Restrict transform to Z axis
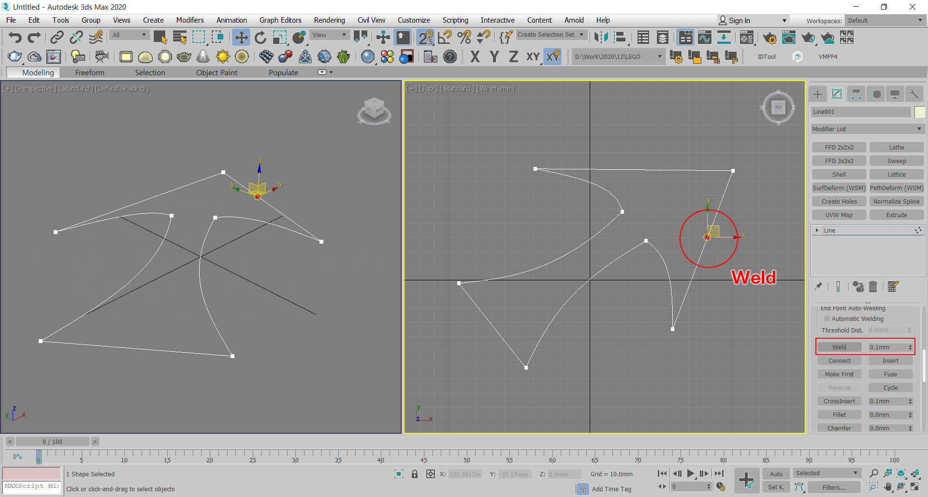The image size is (928, 497). (x=513, y=57)
